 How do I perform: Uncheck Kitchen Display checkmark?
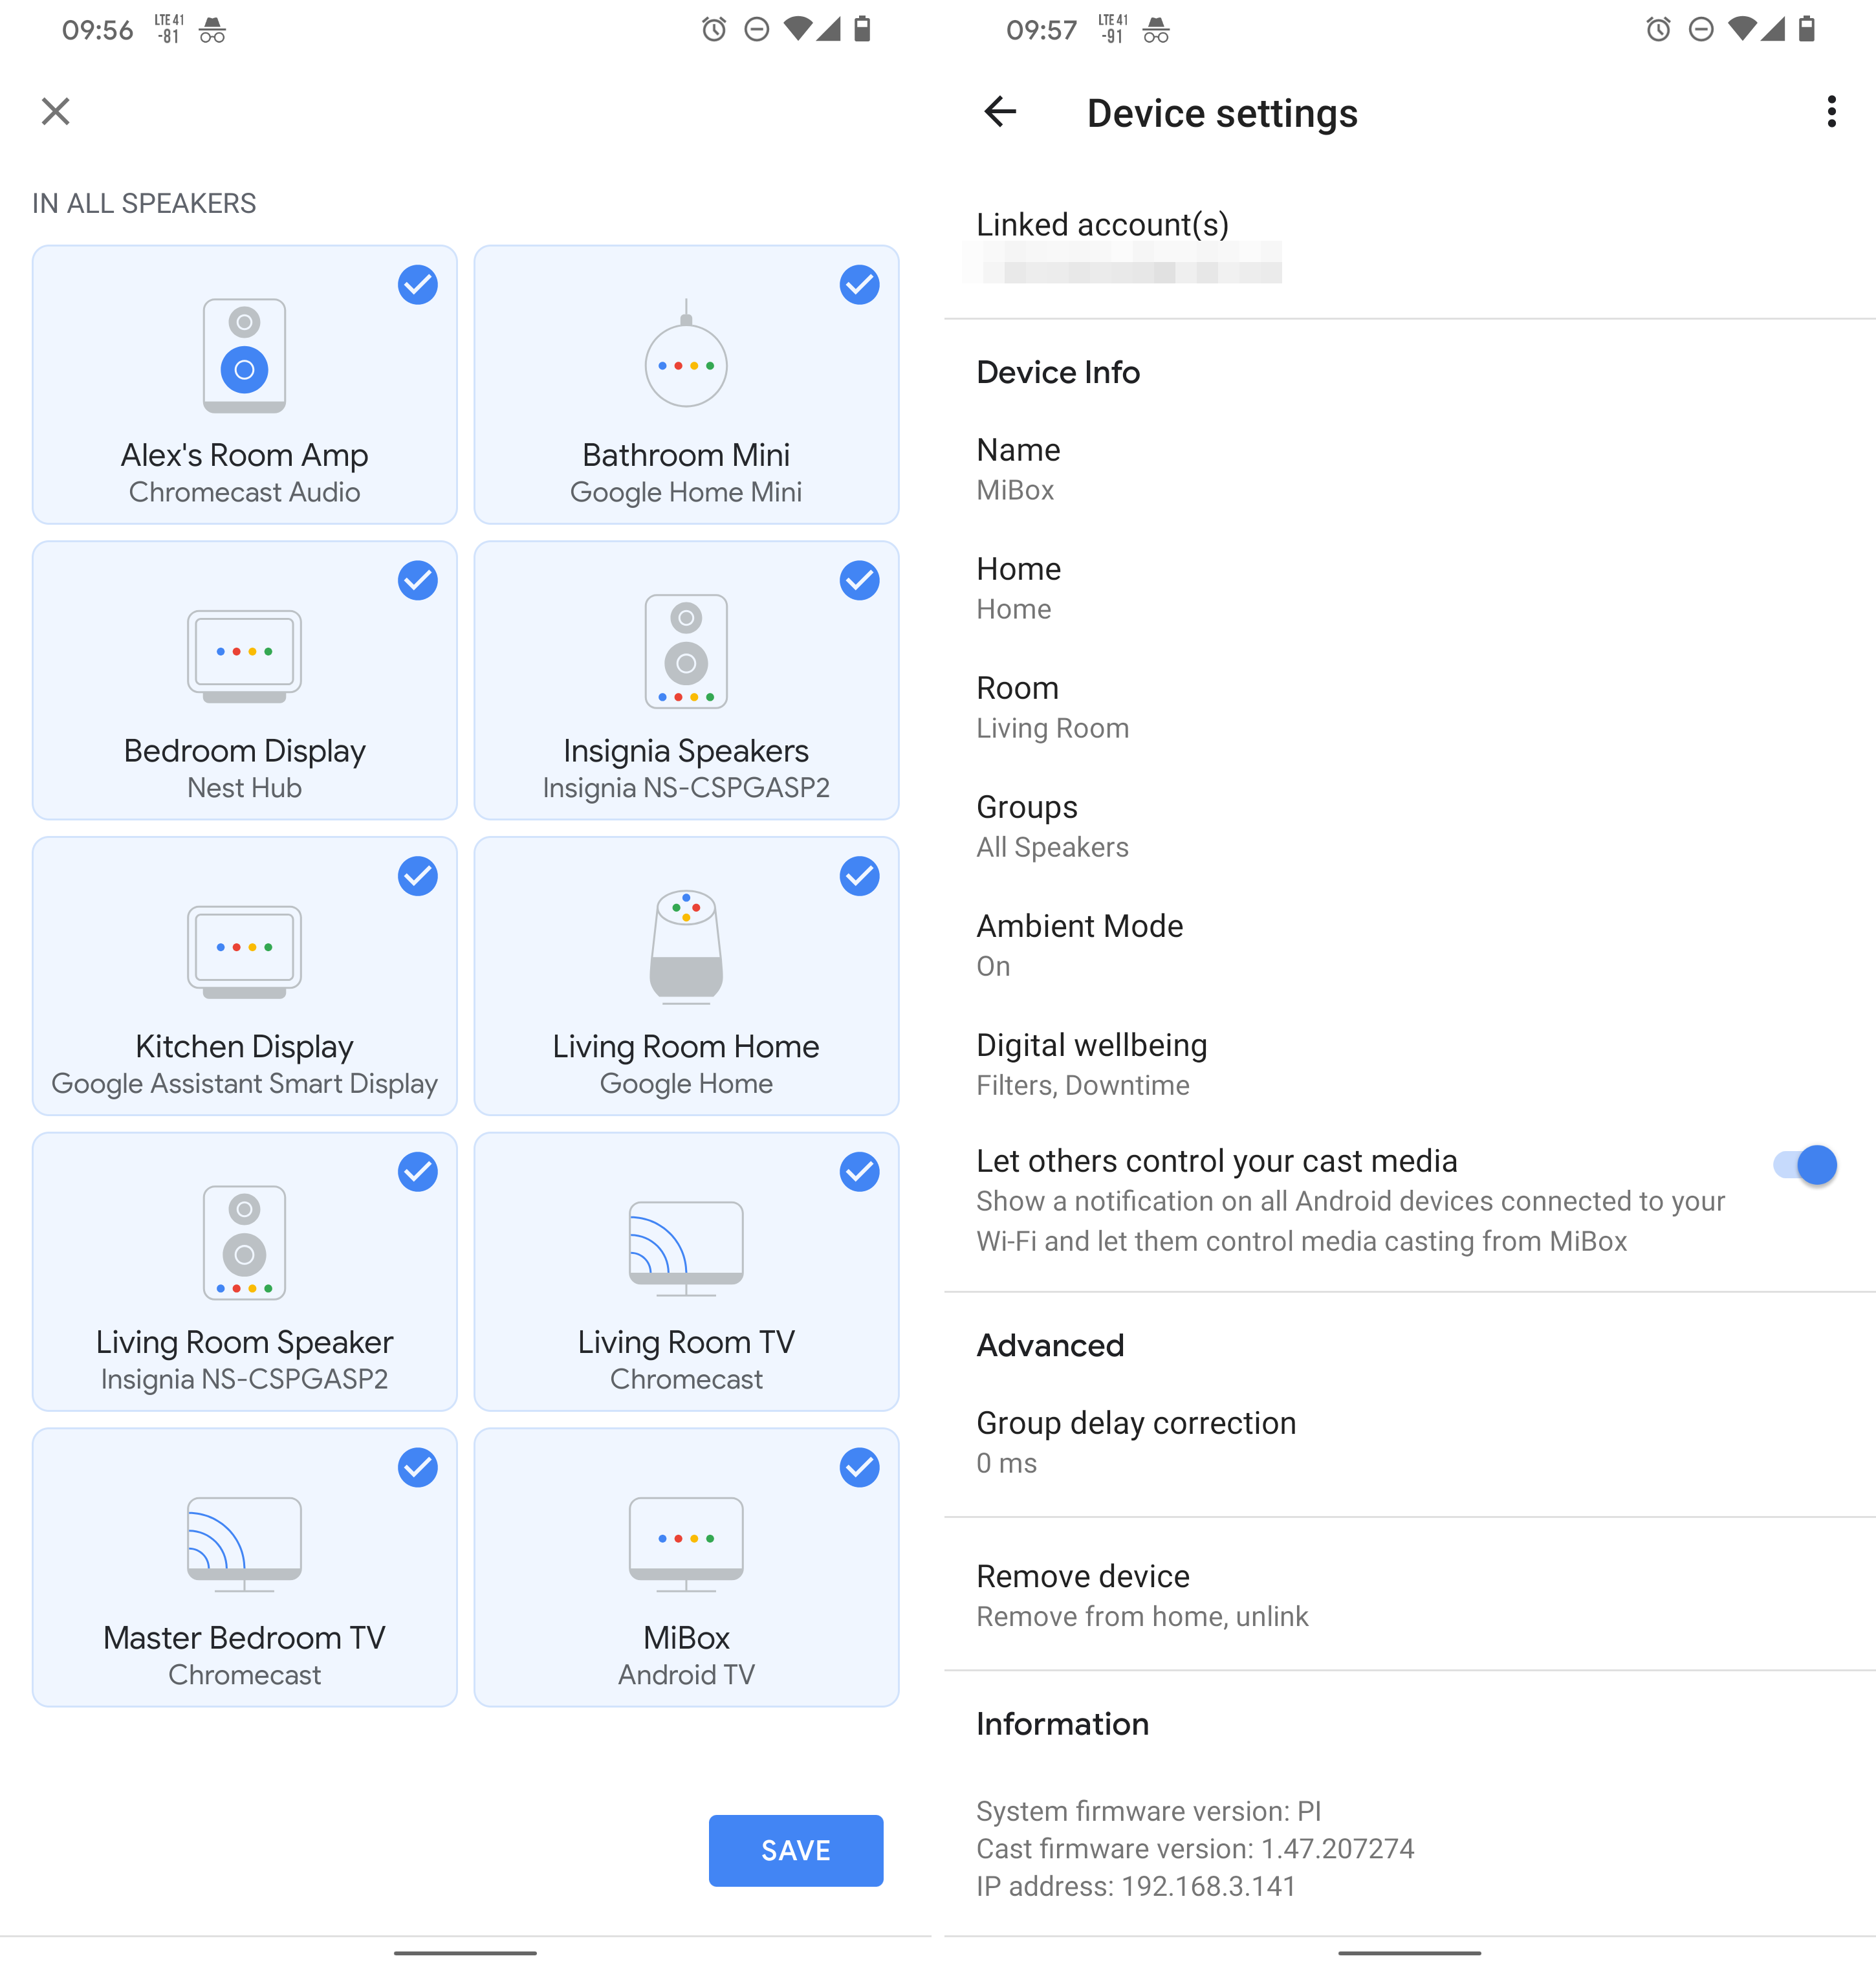tap(418, 876)
